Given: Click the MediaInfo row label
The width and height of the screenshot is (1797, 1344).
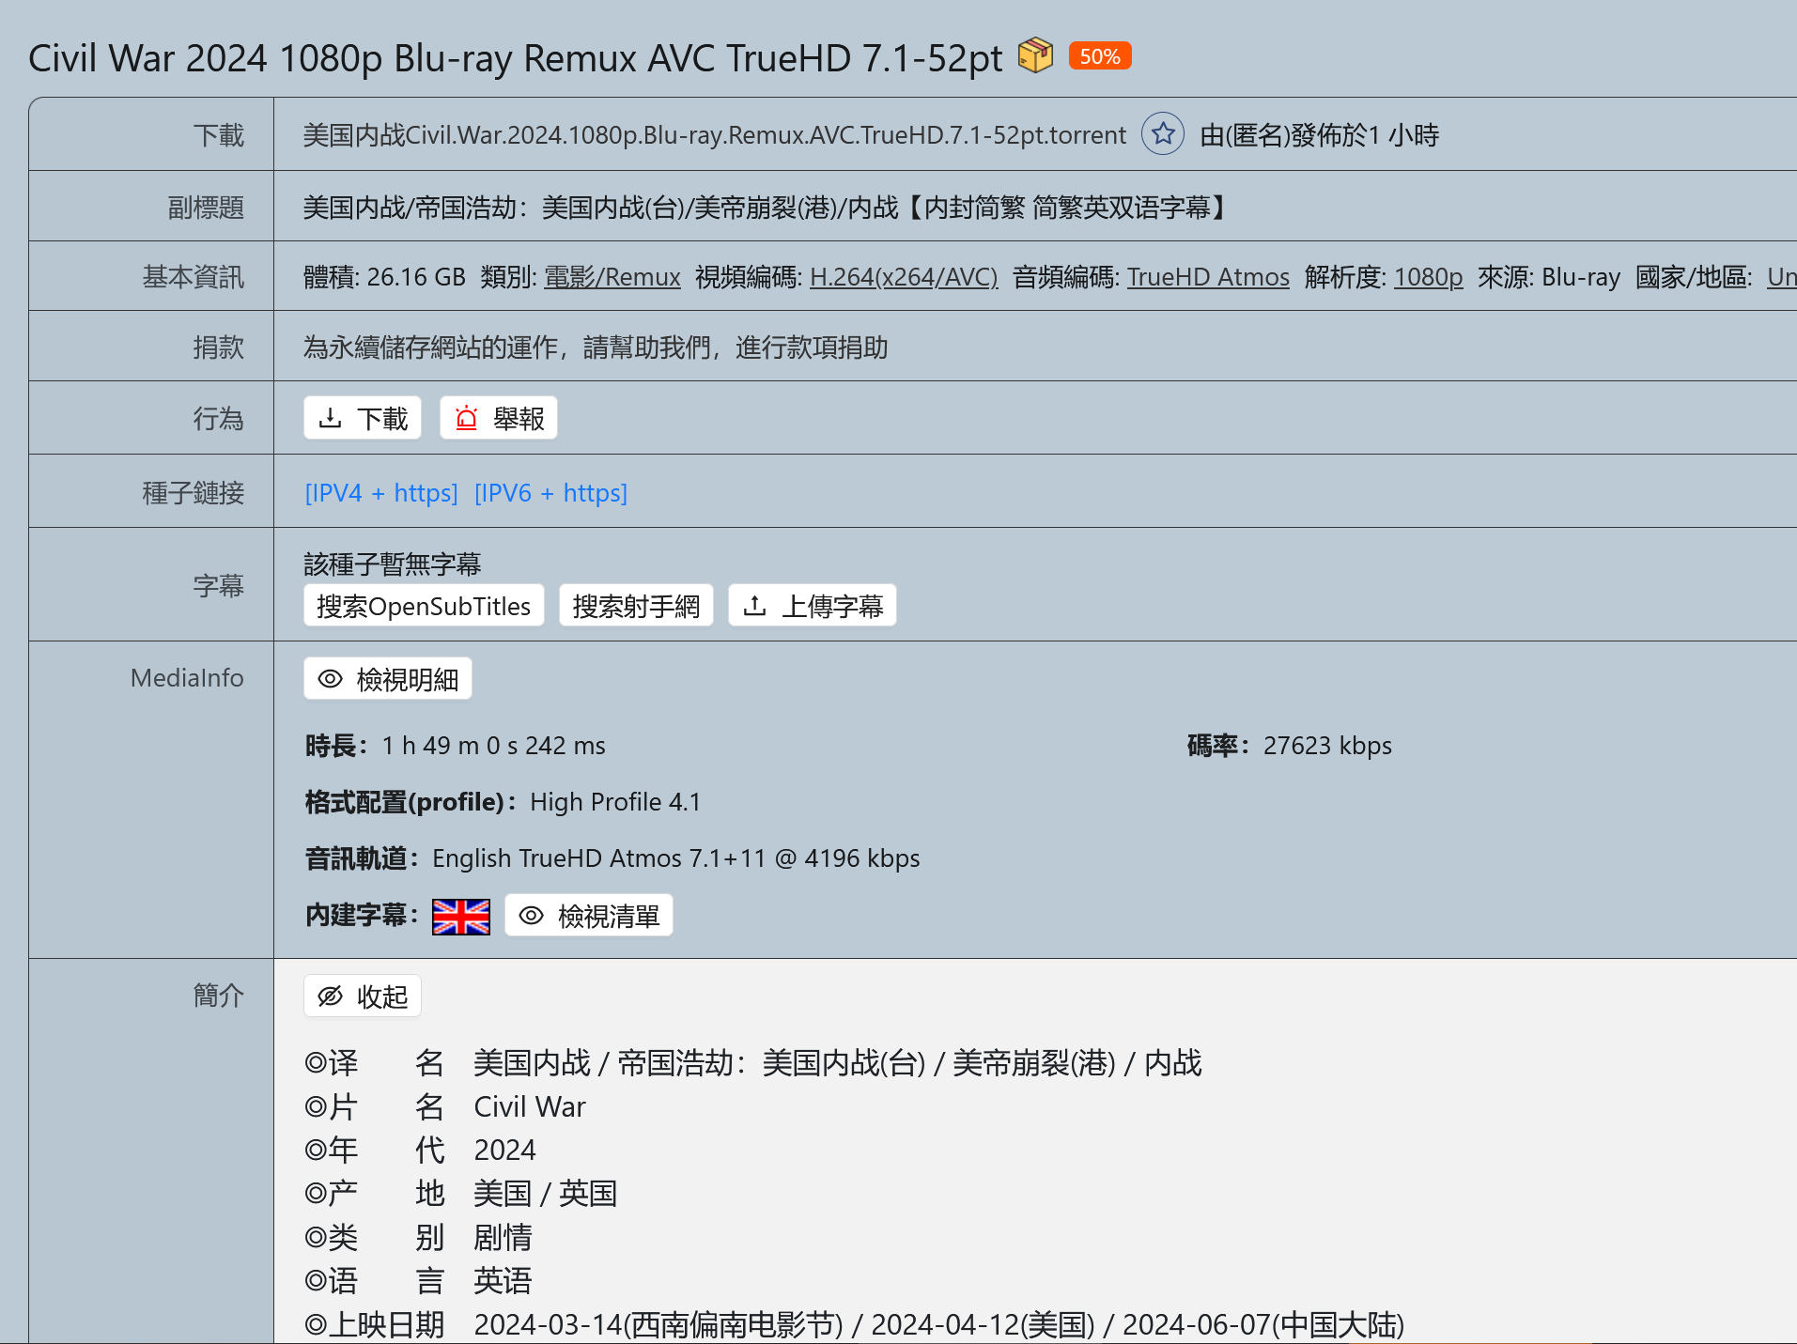Looking at the screenshot, I should pos(187,678).
